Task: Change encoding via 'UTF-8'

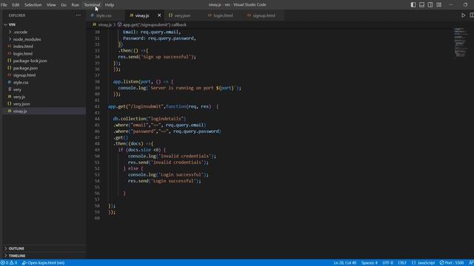Action: (x=387, y=263)
